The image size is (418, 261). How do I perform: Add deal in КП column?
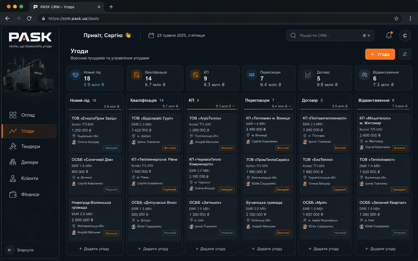[x=210, y=249]
